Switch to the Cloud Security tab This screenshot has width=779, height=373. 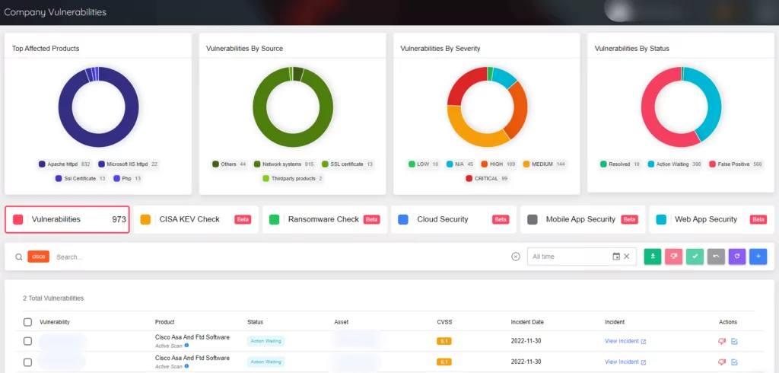tap(453, 219)
